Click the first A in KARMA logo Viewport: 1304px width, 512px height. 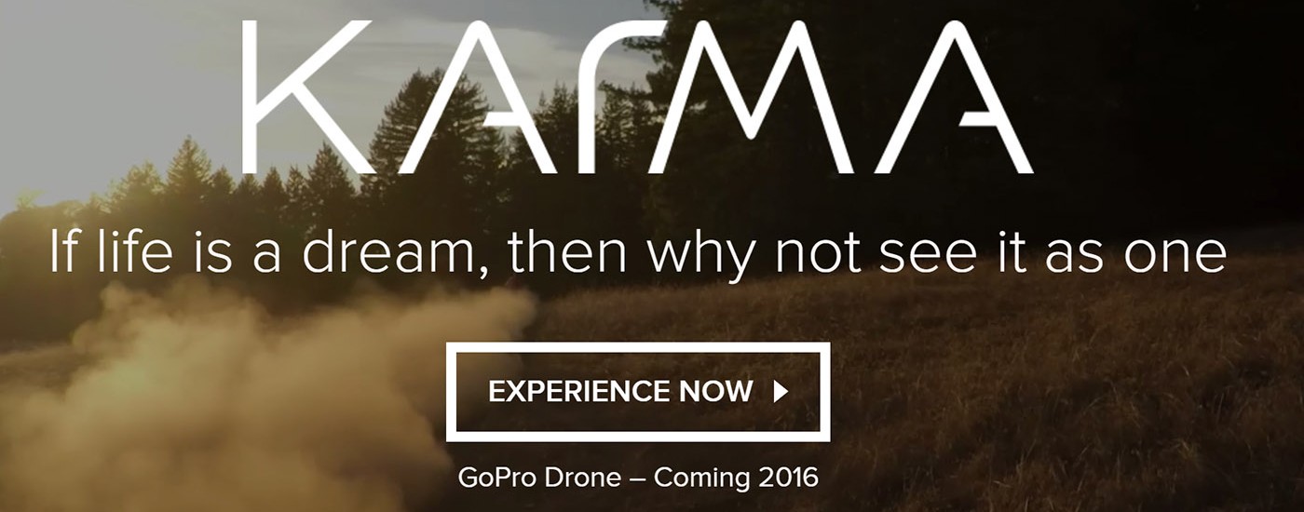click(466, 97)
